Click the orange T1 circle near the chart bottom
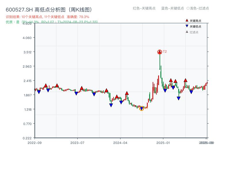This screenshot has width=230, height=172. click(x=141, y=109)
